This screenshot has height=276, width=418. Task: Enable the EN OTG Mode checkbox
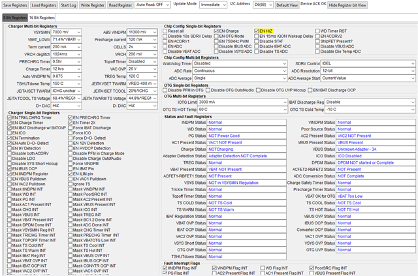tap(216, 36)
